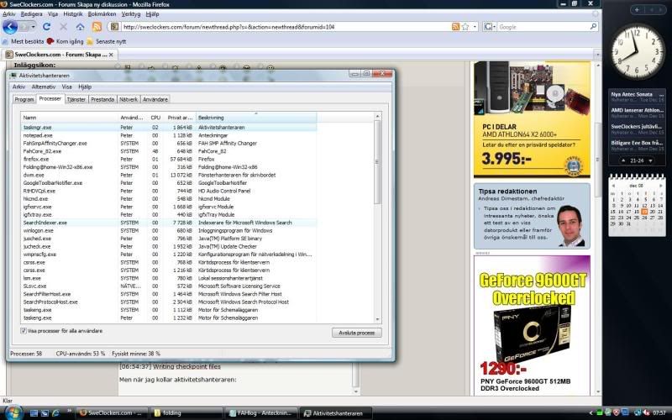Click the Firefox home icon
672x420 pixels.
coord(81,26)
